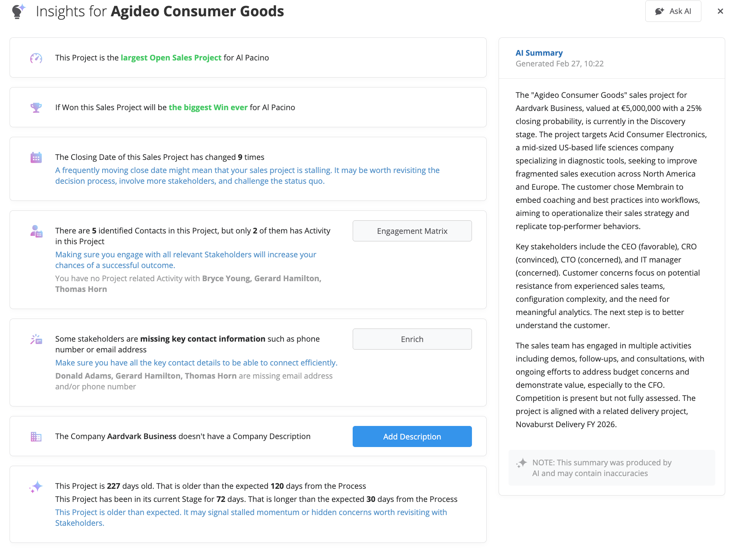Click the building icon beside Aardvark Business
Image resolution: width=730 pixels, height=556 pixels.
[36, 437]
